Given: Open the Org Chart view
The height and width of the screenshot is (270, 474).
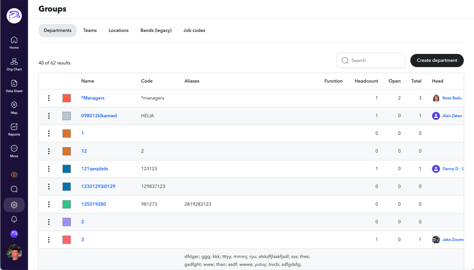Looking at the screenshot, I should pyautogui.click(x=14, y=64).
